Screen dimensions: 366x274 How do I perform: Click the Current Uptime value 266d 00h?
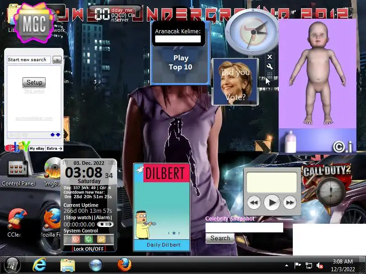(x=88, y=211)
